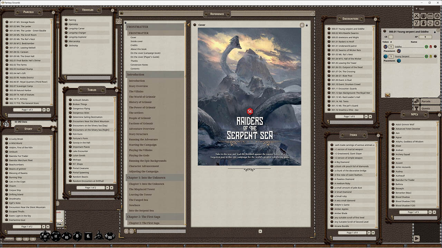Toggle the red faction helmet beside Siddhe

click(431, 47)
